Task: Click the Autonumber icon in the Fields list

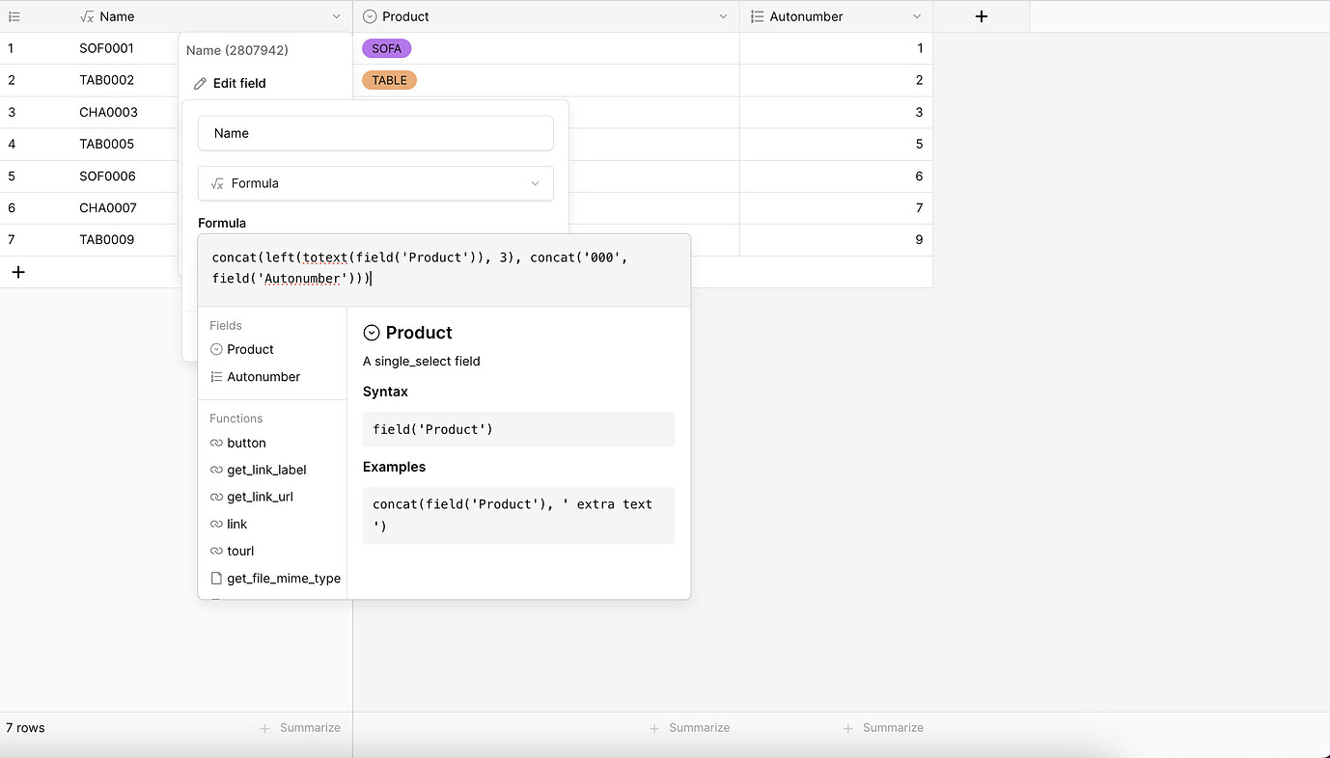Action: pyautogui.click(x=214, y=376)
